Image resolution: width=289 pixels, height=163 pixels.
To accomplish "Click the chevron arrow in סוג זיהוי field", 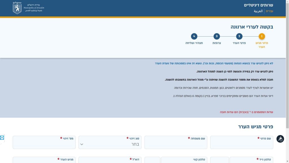I will pos(82,144).
